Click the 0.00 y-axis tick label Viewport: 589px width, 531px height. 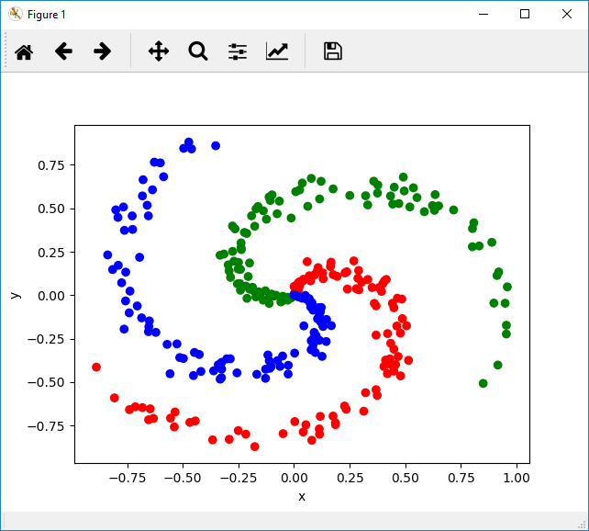(x=51, y=296)
